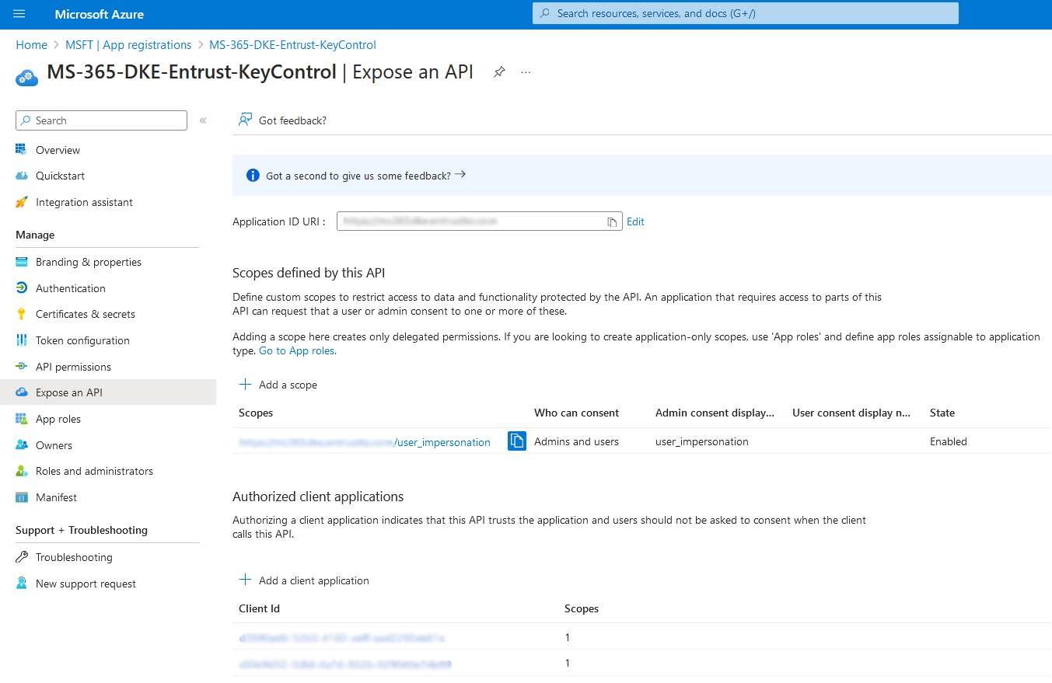
Task: Click the Manifest icon
Action: coord(22,497)
